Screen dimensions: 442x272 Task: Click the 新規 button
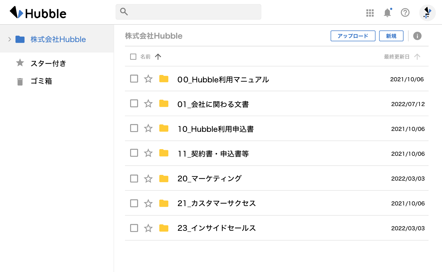391,36
